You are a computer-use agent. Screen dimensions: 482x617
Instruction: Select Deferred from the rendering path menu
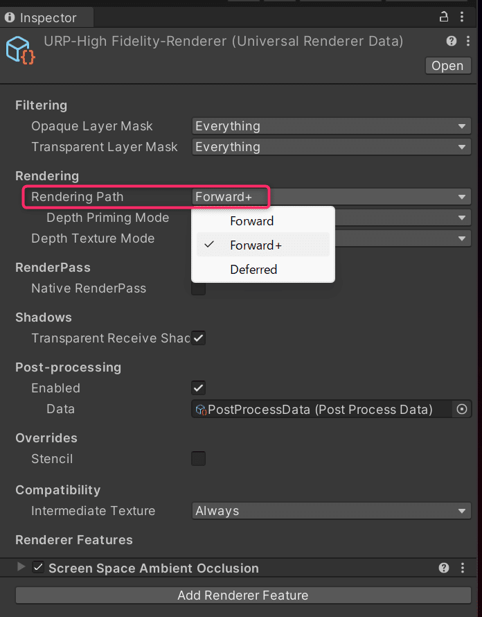pyautogui.click(x=262, y=269)
